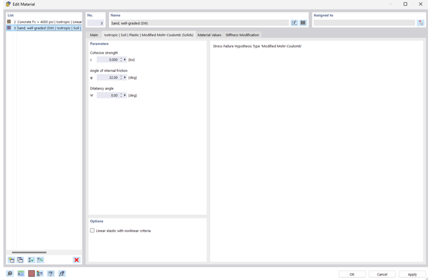Adjust the dilatancy angle spinner arrows
Screen dimensions: 432x280
[x=121, y=95]
